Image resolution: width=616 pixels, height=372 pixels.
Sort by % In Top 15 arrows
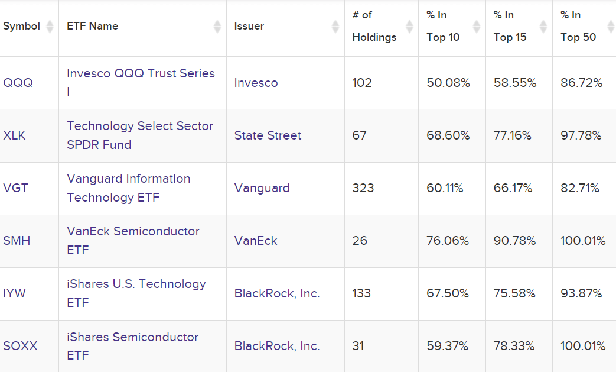click(x=544, y=26)
